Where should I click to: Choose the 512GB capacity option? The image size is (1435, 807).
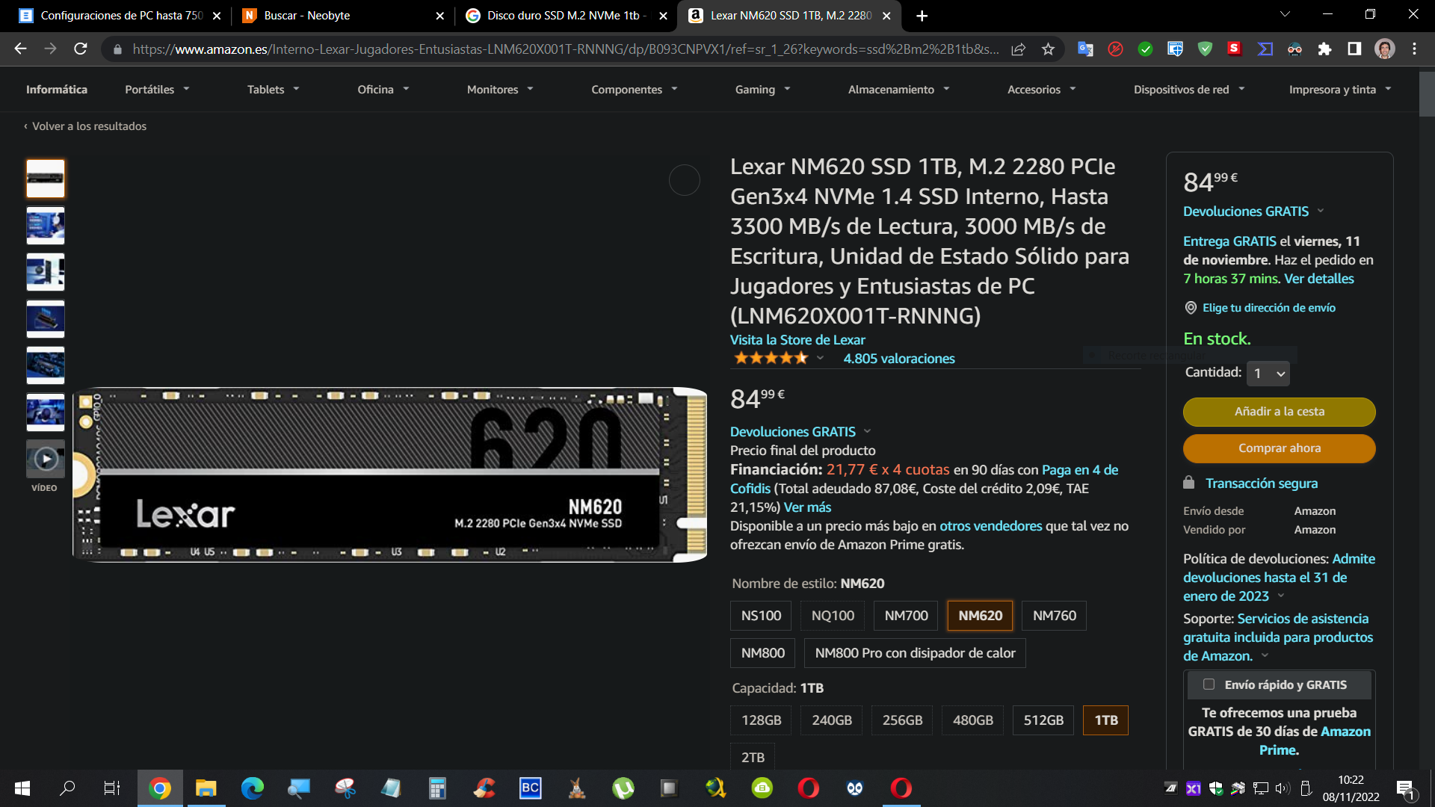[1043, 720]
